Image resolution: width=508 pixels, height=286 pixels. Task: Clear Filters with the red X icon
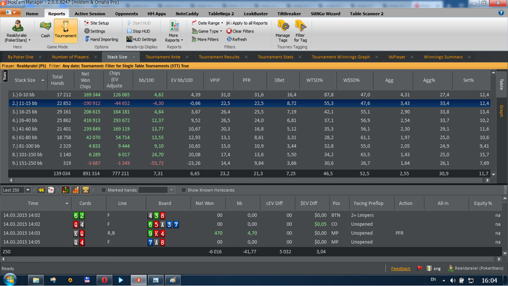coord(240,31)
